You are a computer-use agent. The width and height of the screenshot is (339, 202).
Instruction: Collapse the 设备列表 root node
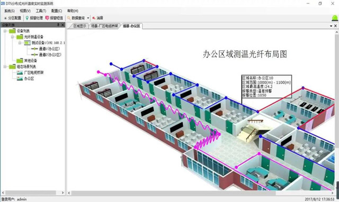(x=5, y=31)
